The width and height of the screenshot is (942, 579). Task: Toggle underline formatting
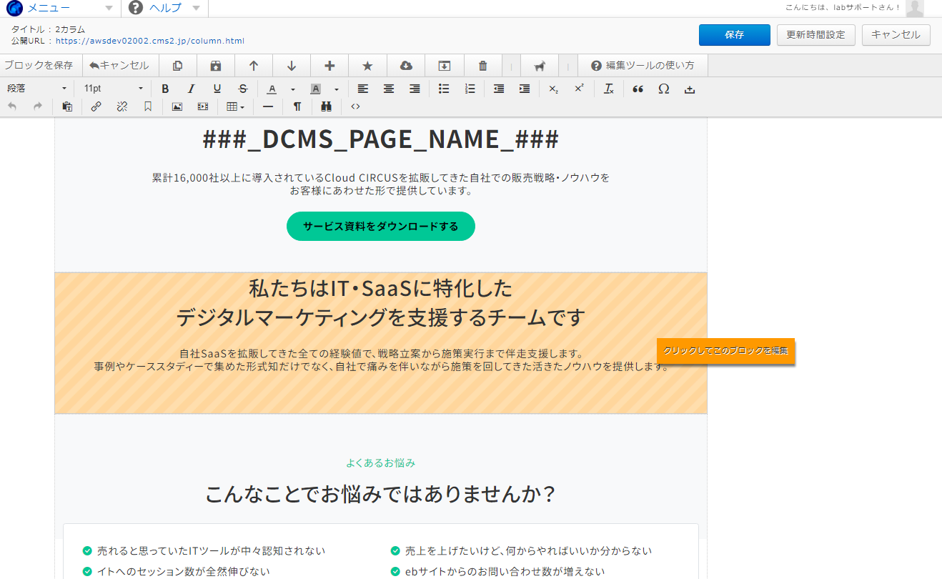[217, 89]
